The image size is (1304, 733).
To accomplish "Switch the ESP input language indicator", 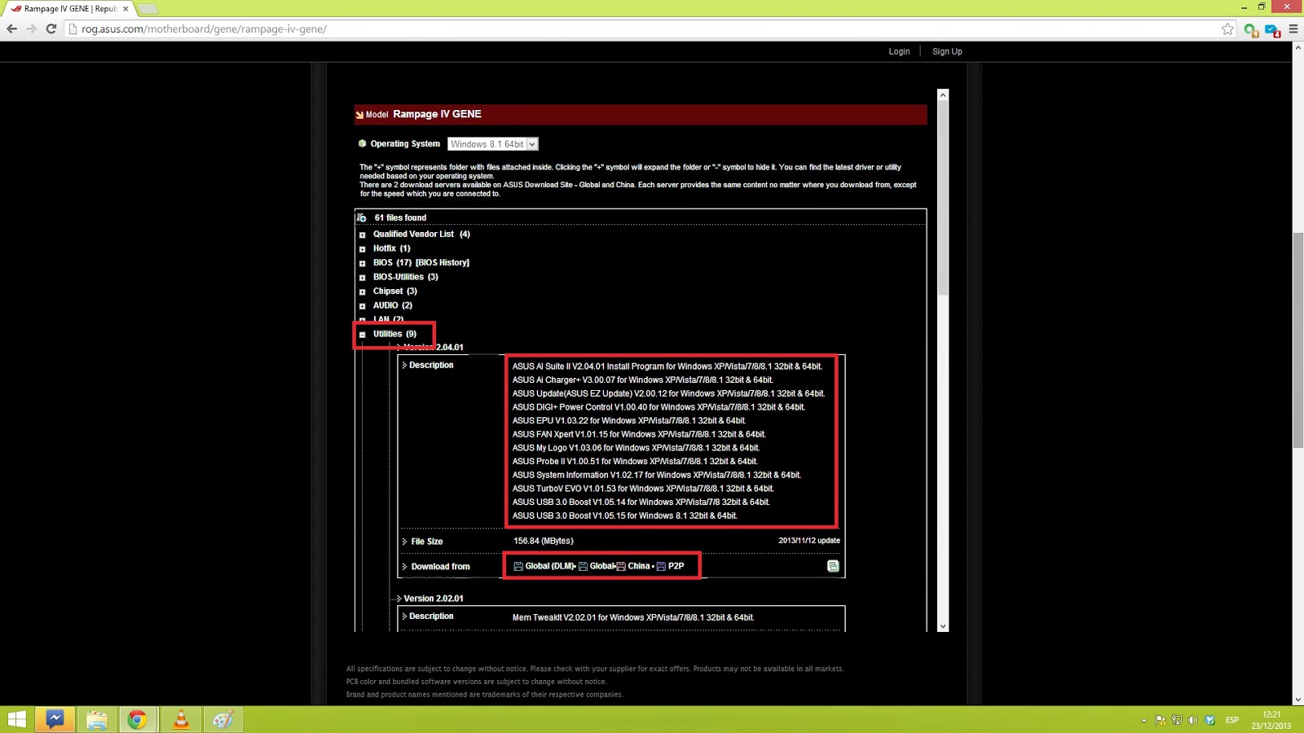I will [x=1232, y=720].
